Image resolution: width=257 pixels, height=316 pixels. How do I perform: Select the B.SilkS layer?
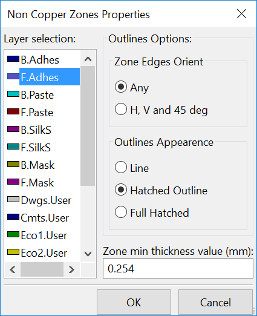(x=36, y=130)
